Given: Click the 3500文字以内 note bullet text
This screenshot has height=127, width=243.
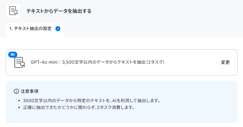Looking at the screenshot, I should (x=91, y=101).
